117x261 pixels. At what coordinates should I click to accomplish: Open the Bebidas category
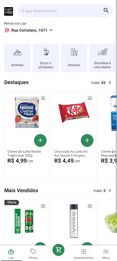click(x=74, y=58)
